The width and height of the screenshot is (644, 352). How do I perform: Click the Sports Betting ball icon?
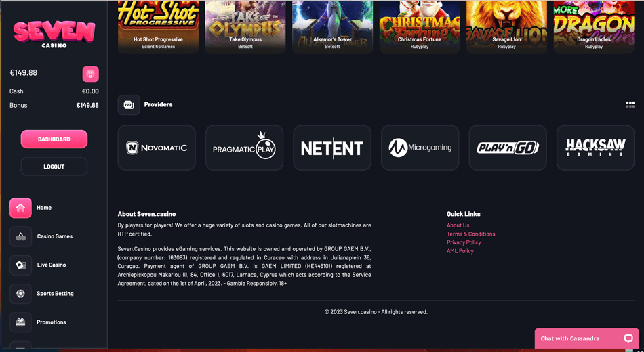20,294
